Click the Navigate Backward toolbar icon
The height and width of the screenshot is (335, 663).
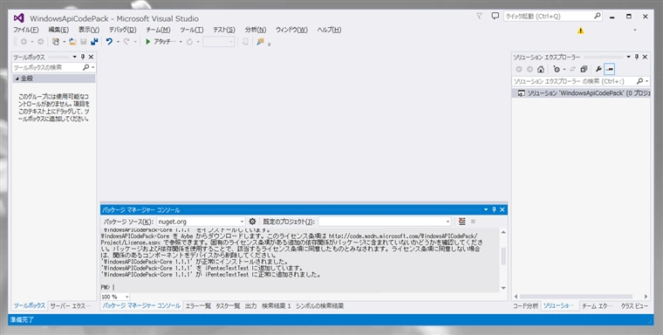[x=24, y=42]
